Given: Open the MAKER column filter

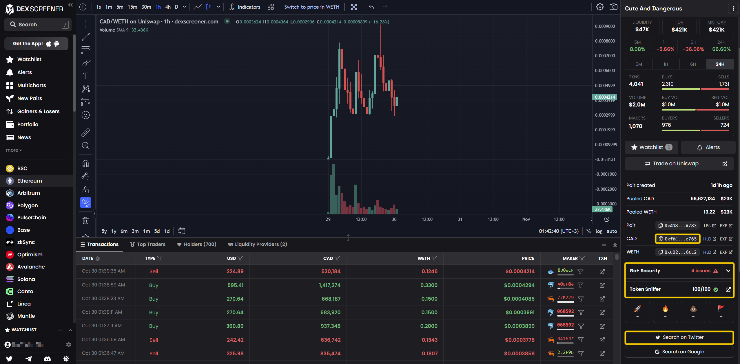Looking at the screenshot, I should pos(582,258).
